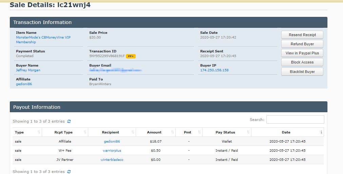The image size is (343, 174).
Task: Click the date cell in gedioni86 payout row
Action: (287, 141)
